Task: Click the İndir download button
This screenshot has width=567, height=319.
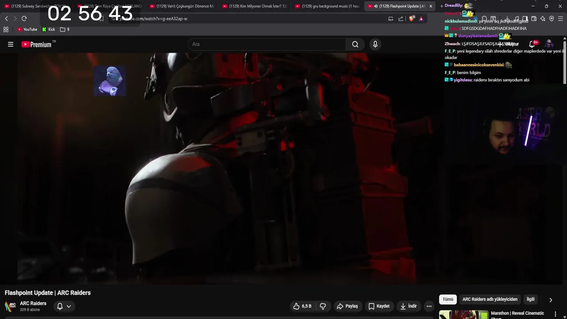Action: tap(408, 306)
